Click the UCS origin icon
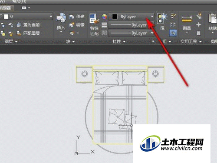Viewport: 217px width, 163px height. [x=76, y=153]
